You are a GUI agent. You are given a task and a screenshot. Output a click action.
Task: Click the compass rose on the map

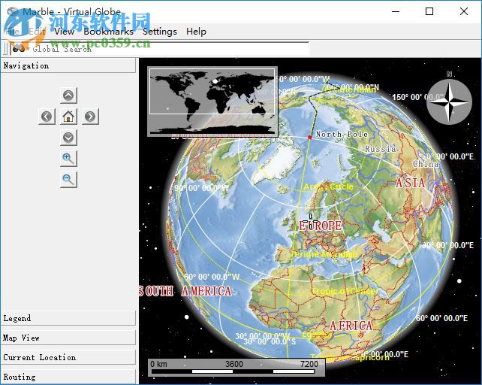pyautogui.click(x=449, y=102)
